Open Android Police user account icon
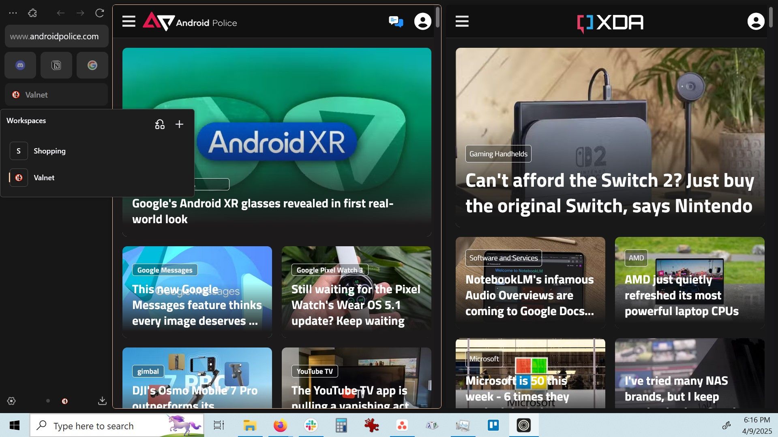The image size is (778, 437). tap(422, 21)
